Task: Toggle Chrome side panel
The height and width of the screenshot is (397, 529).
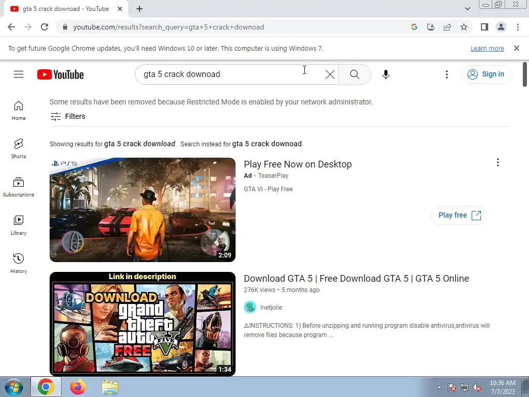Action: pos(485,27)
